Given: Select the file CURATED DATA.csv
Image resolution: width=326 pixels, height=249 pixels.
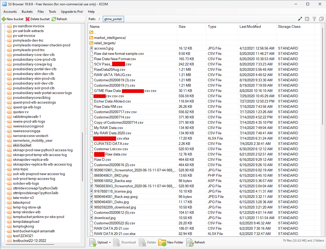Looking at the screenshot, I should click(111, 144).
